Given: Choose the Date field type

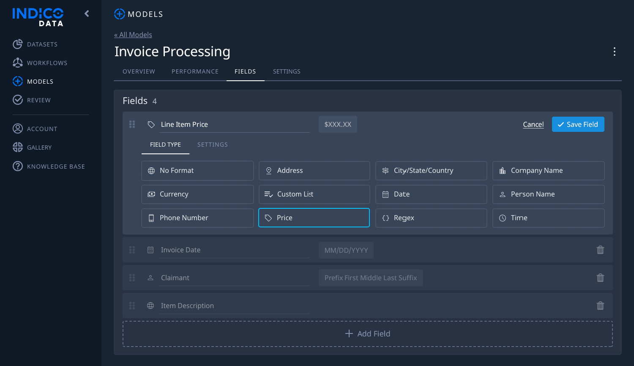Looking at the screenshot, I should 431,194.
